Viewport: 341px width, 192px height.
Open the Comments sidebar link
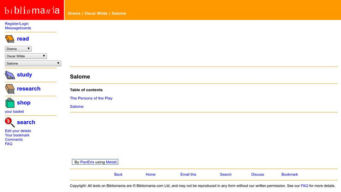[14, 140]
